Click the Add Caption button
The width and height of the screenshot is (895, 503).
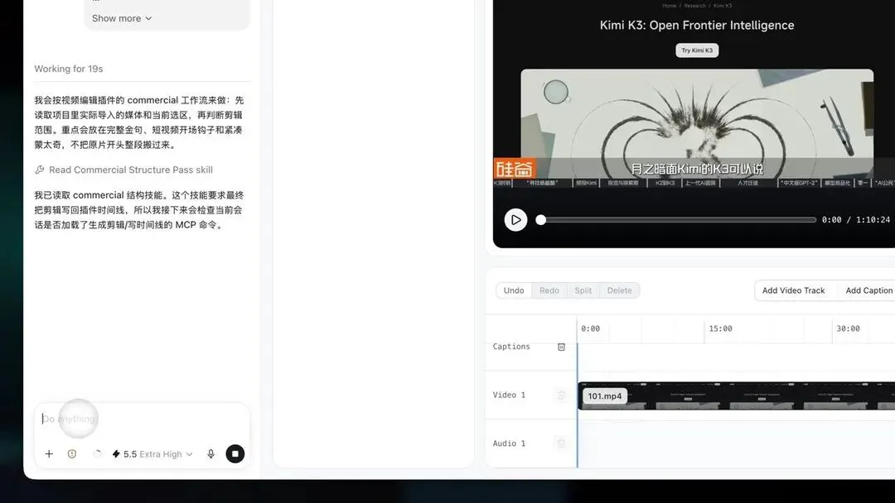869,290
